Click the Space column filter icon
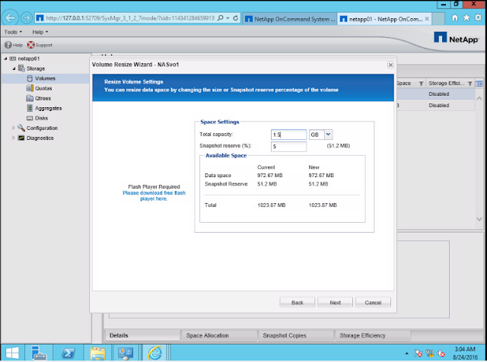This screenshot has height=362, width=487. click(x=421, y=84)
